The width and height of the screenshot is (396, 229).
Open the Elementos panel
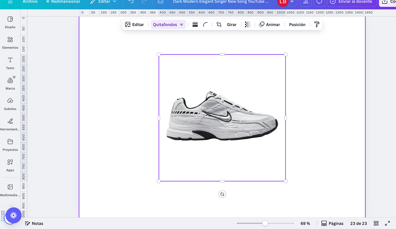10,43
